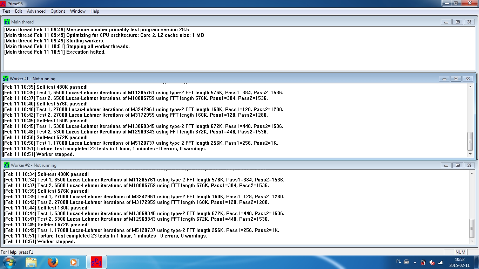The height and width of the screenshot is (269, 479).
Task: Click 'Self-test 576K passed!' in Worker #2
Action: point(46,191)
